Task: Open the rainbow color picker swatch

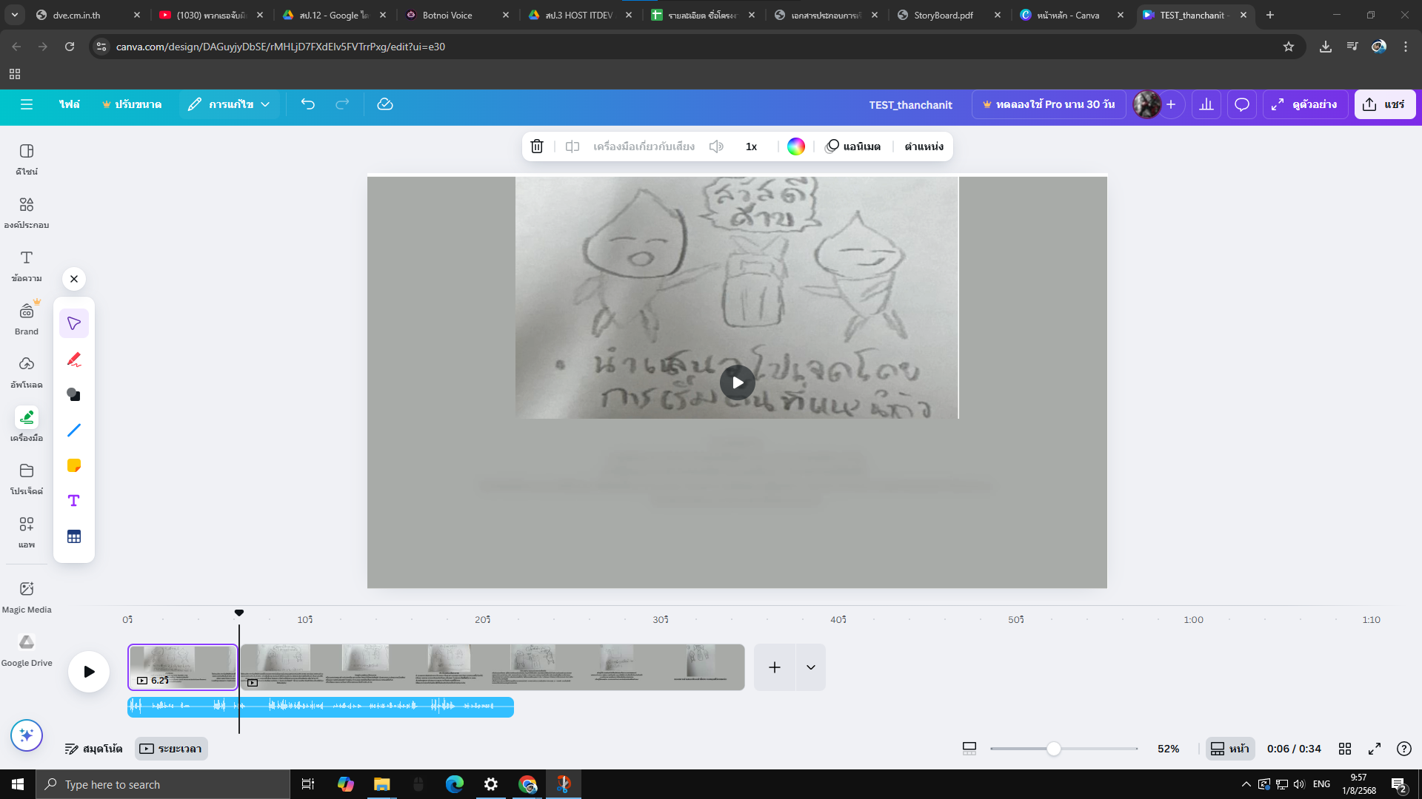Action: pyautogui.click(x=796, y=146)
